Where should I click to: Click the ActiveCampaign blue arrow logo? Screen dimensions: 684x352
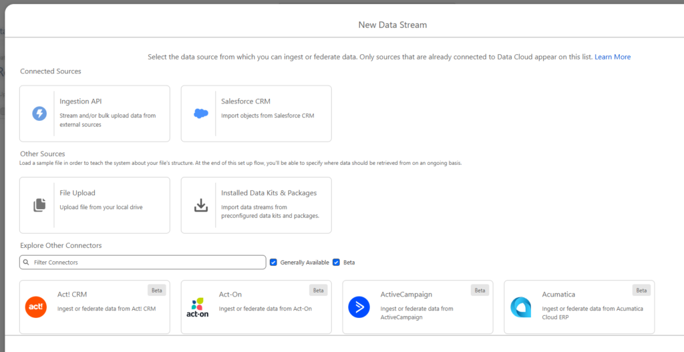coord(359,307)
